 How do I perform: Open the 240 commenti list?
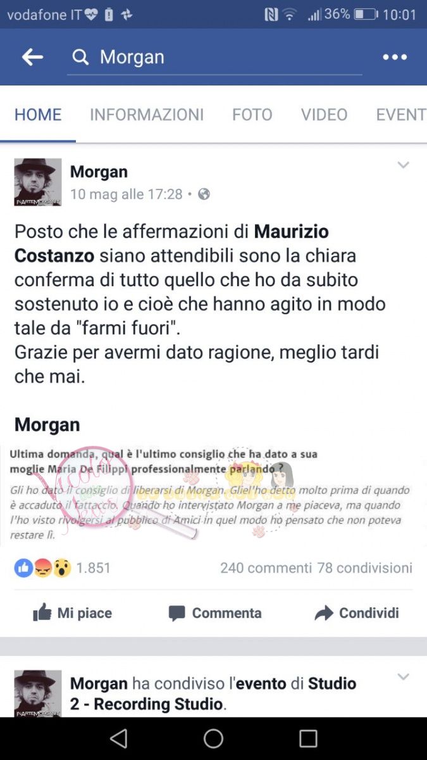coord(266,568)
